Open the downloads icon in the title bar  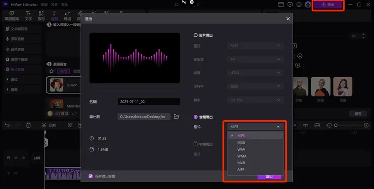tap(299, 4)
